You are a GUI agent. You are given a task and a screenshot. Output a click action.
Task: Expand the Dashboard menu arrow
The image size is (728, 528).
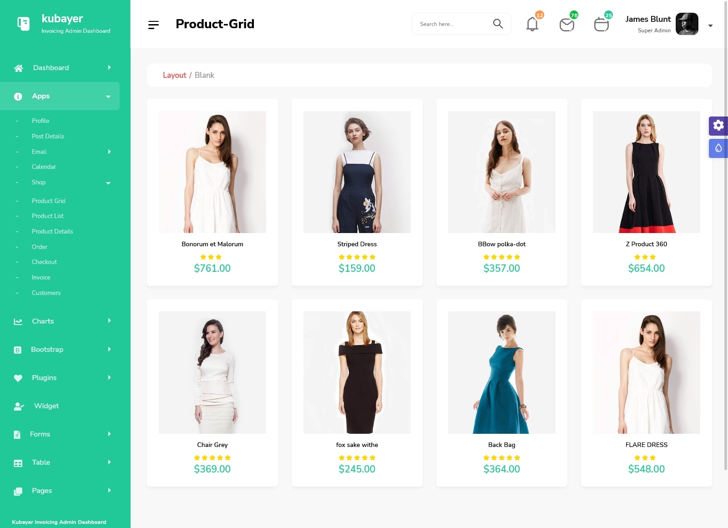tap(109, 67)
